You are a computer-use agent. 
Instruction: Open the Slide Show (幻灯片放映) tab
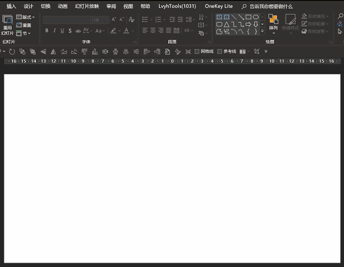coord(87,6)
